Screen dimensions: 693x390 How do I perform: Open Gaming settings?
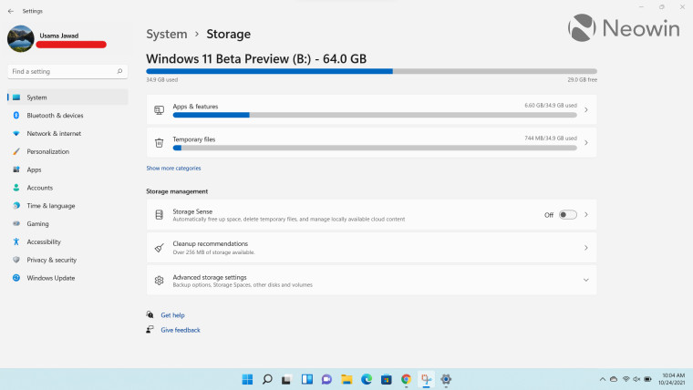tap(67, 224)
